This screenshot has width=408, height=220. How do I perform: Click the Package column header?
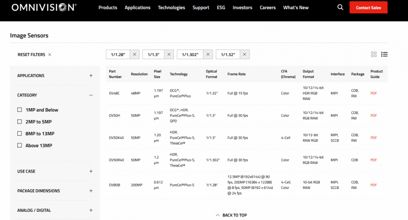pos(358,74)
